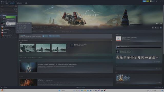164x92 pixels.
Task: Click the green Play item in the context menu
Action: pyautogui.click(x=11, y=17)
